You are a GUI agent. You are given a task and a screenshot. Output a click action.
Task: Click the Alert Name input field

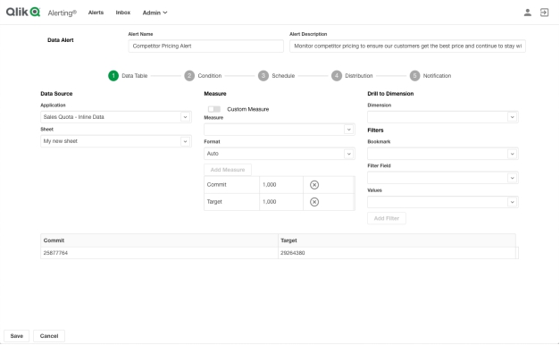click(x=205, y=46)
